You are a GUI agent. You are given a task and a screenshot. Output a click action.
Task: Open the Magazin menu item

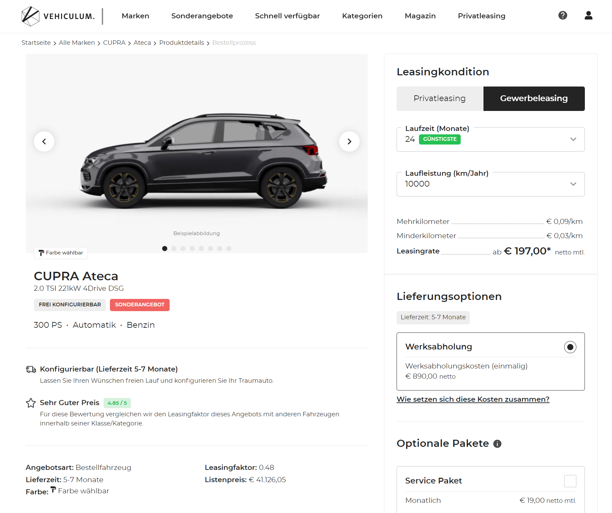click(x=420, y=16)
